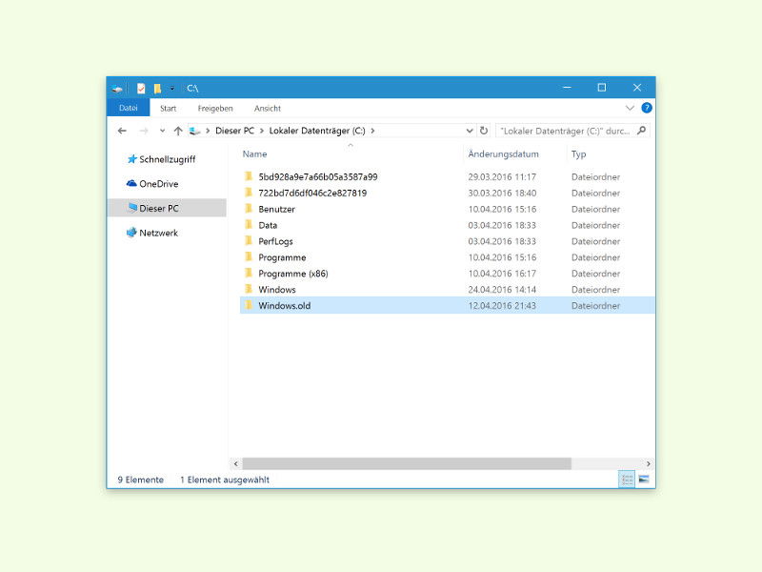Sort by the Änderungsdatum column header
Viewport: 762px width, 572px height.
tap(503, 153)
